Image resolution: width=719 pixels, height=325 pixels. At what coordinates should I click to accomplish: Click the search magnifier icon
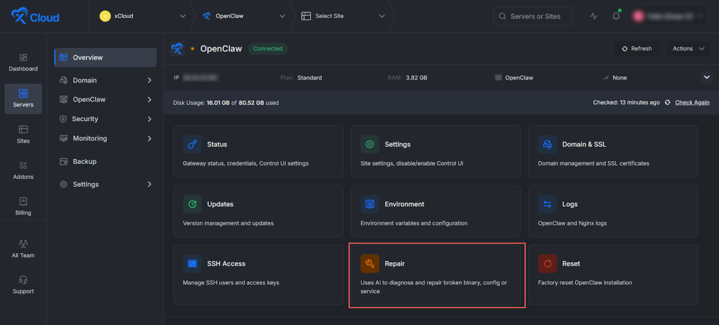click(x=503, y=16)
